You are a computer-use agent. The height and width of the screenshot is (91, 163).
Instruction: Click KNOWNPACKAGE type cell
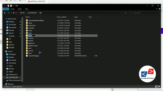click(81, 56)
